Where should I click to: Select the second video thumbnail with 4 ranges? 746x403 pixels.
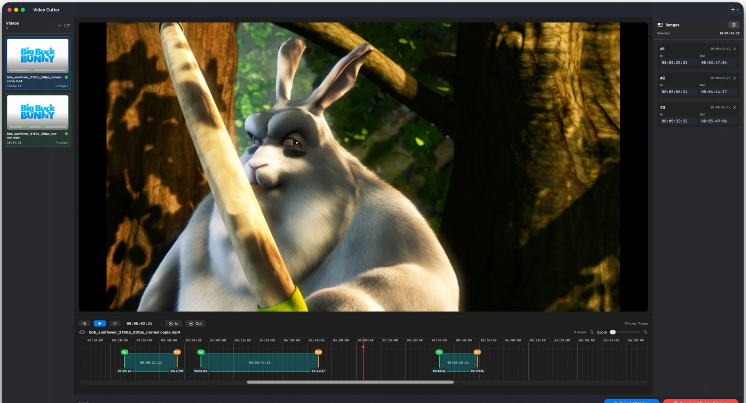click(38, 112)
